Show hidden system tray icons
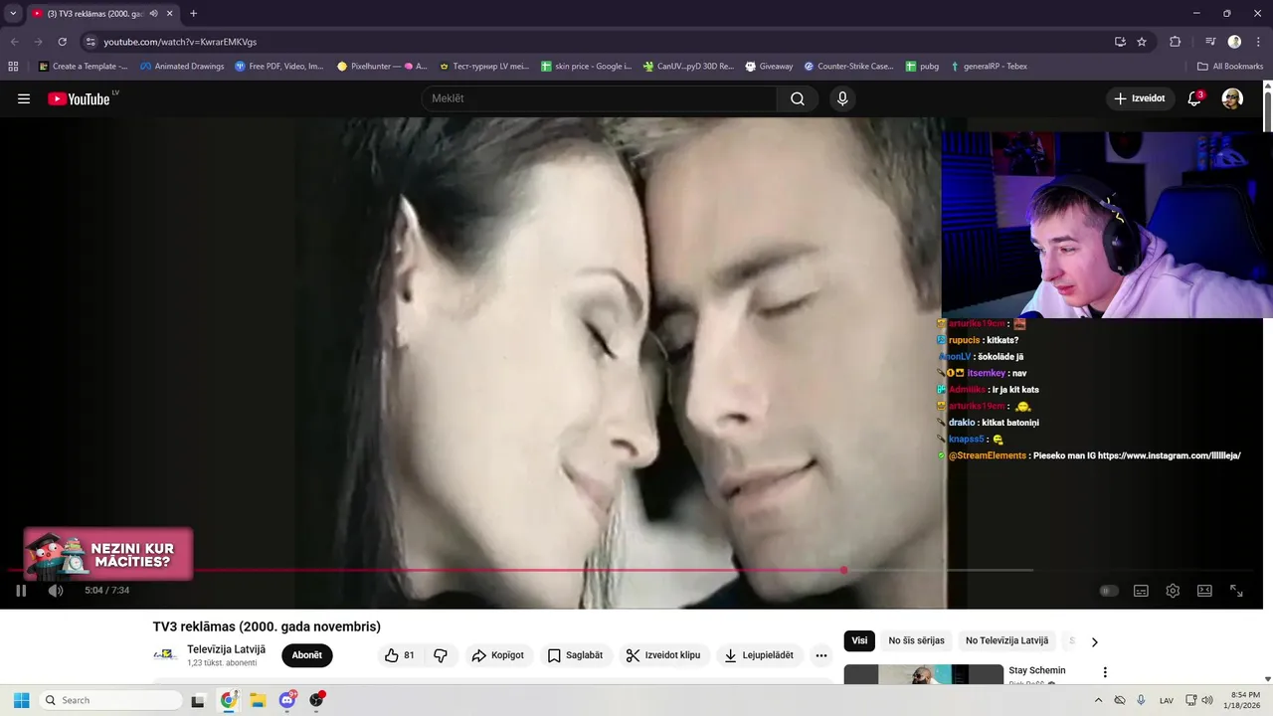Screen dimensions: 1273x716 point(1098,700)
